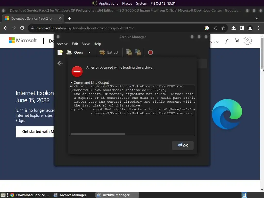Click the Microsoft logo on the webpage
Image resolution: width=264 pixels, height=198 pixels.
click(23, 40)
